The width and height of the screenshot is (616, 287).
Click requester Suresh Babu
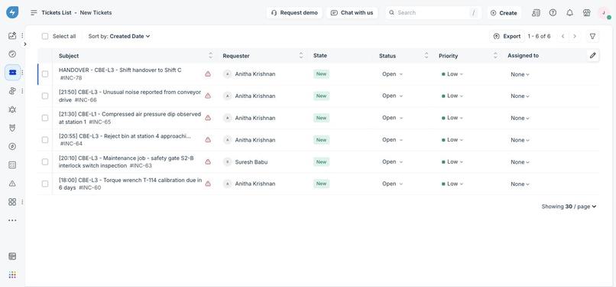[251, 162]
